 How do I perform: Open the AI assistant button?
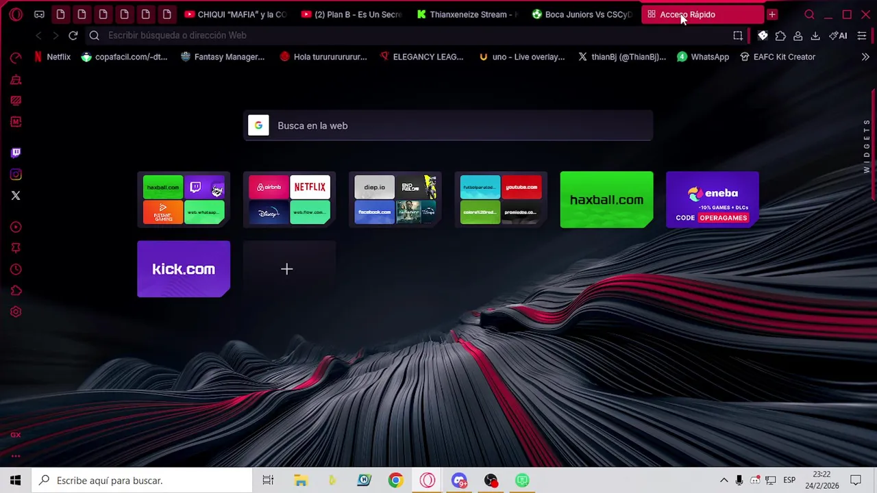[838, 36]
